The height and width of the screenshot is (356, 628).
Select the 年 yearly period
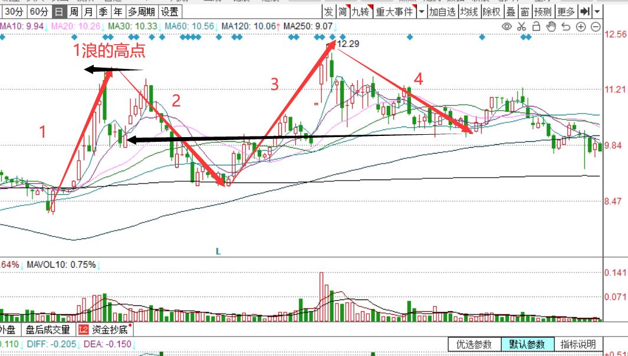point(118,12)
